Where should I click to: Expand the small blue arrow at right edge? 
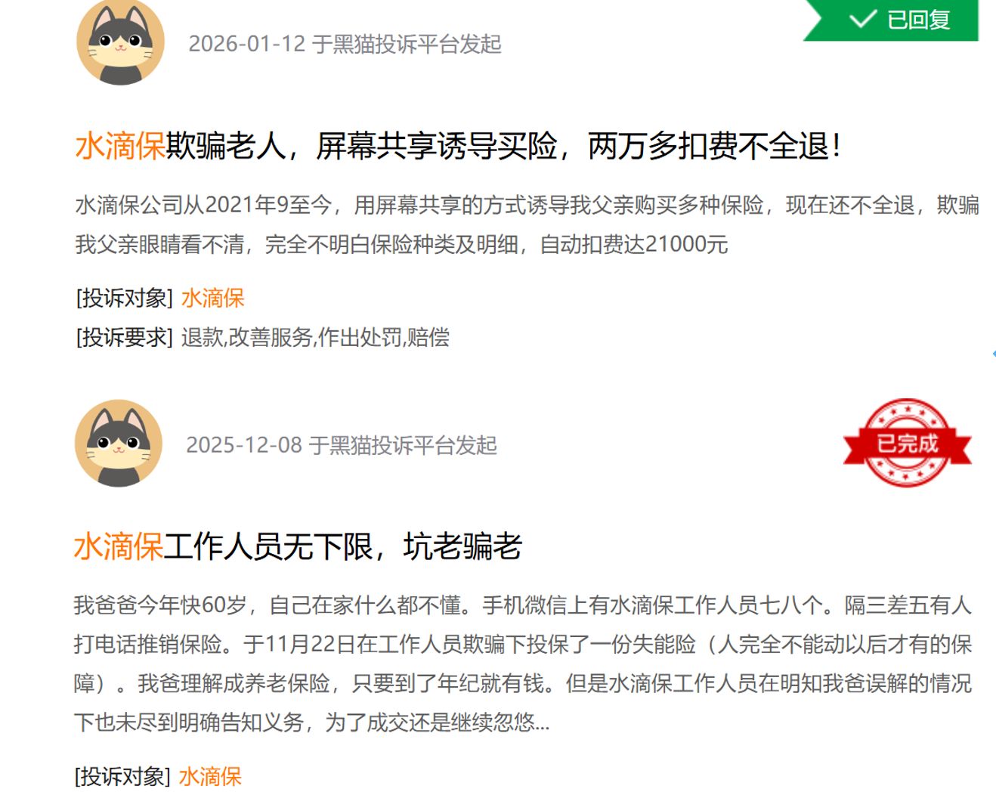(993, 354)
